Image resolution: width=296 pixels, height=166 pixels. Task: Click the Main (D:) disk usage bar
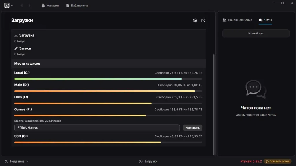(108, 91)
